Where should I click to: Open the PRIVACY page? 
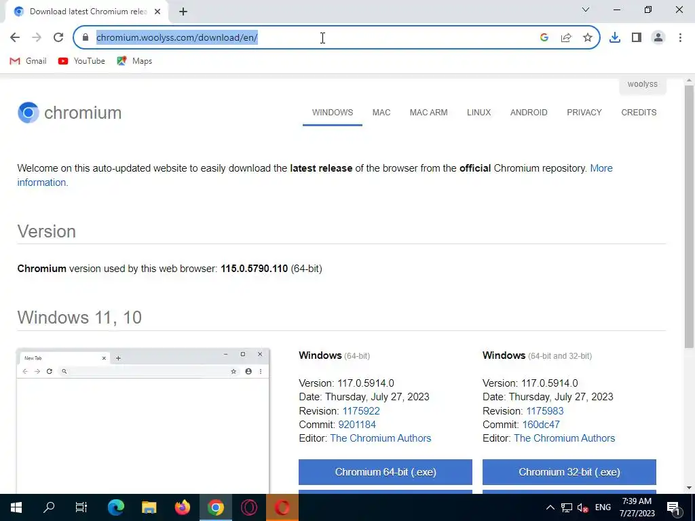(x=584, y=113)
